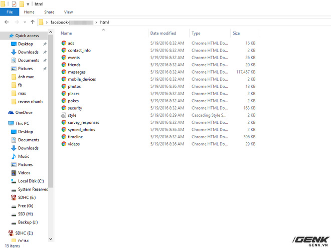Select the videos file icon
Screen dimensions: 331x248
(x=64, y=144)
